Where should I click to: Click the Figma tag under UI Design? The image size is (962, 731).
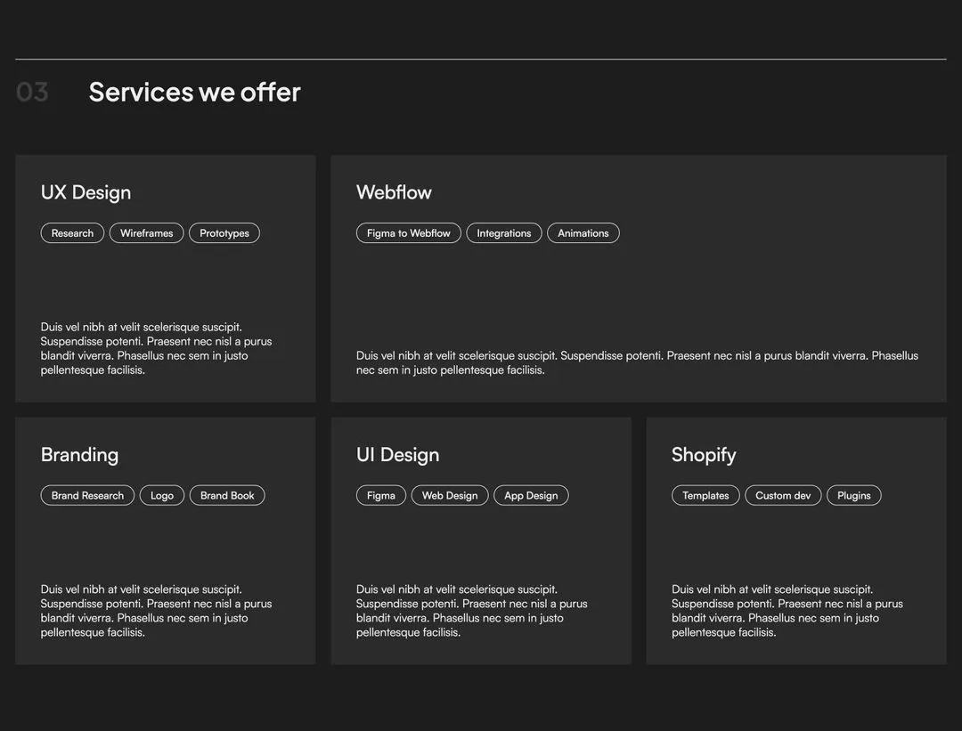click(381, 496)
